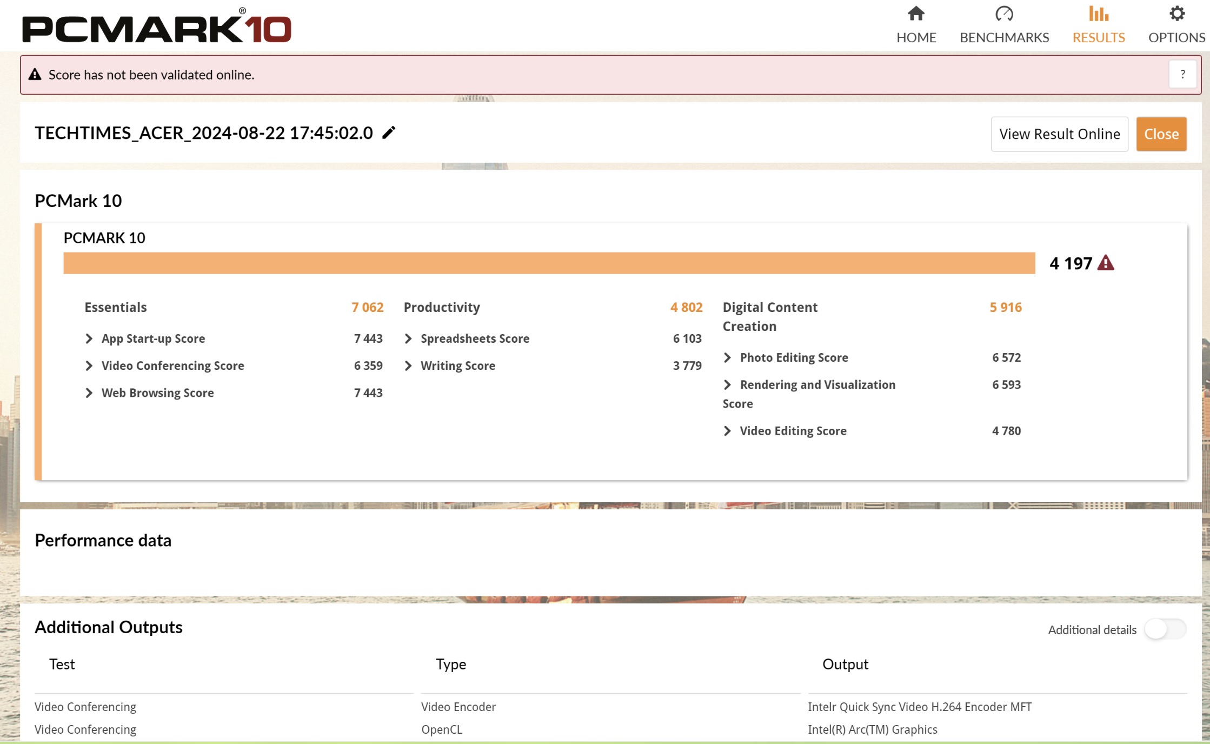
Task: Click the Video Conferencing cell in Video Encoder row
Action: click(x=85, y=707)
